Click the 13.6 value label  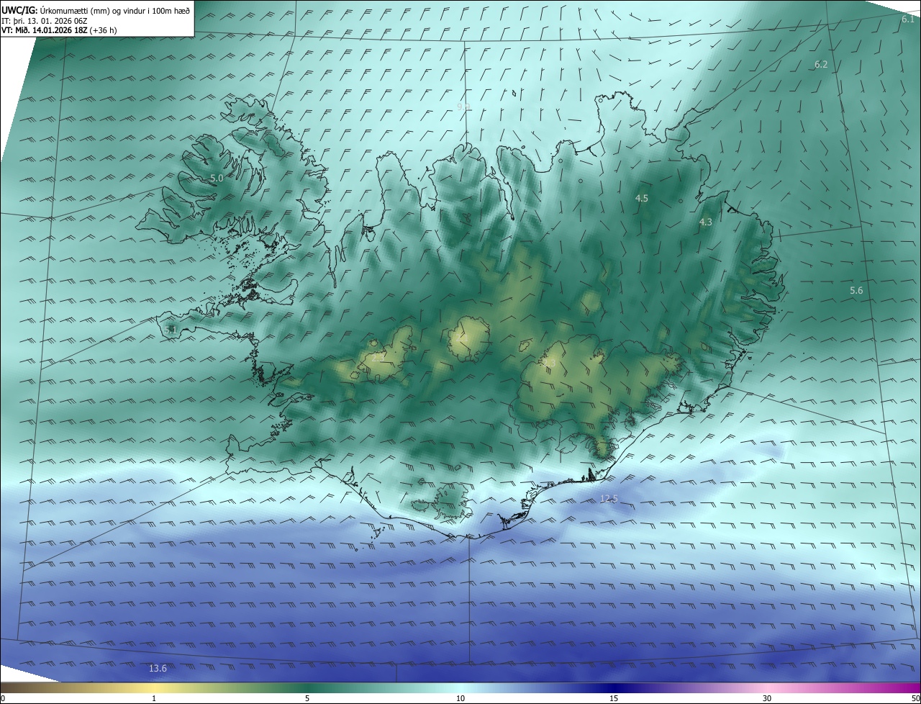[x=158, y=669]
